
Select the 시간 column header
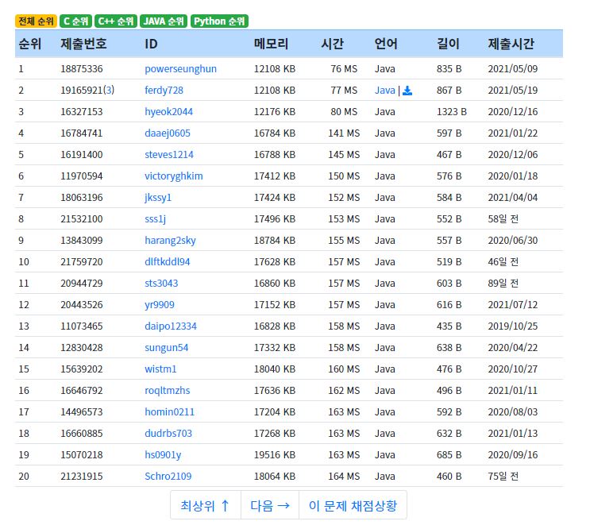click(x=332, y=44)
